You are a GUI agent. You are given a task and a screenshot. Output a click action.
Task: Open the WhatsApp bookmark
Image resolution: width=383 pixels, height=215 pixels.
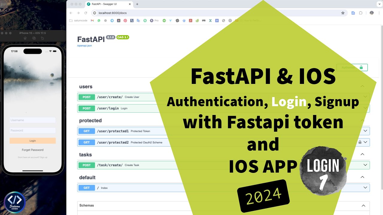99,21
